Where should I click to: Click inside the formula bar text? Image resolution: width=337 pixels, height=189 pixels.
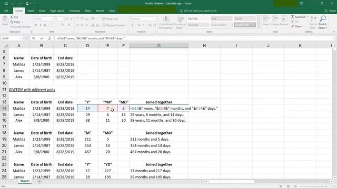91,38
